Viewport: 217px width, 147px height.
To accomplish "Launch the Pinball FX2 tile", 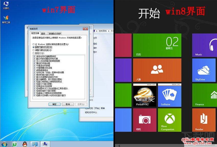I will (x=145, y=95).
